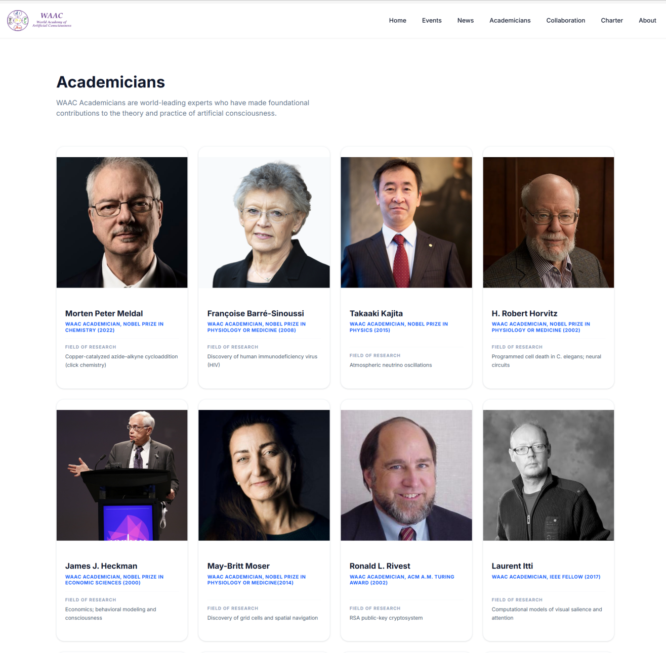Image resolution: width=666 pixels, height=653 pixels.
Task: Select Takaaki Kajita's portrait image
Action: click(x=406, y=222)
